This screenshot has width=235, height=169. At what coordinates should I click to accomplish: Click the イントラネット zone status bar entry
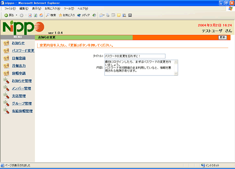pyautogui.click(x=210, y=165)
